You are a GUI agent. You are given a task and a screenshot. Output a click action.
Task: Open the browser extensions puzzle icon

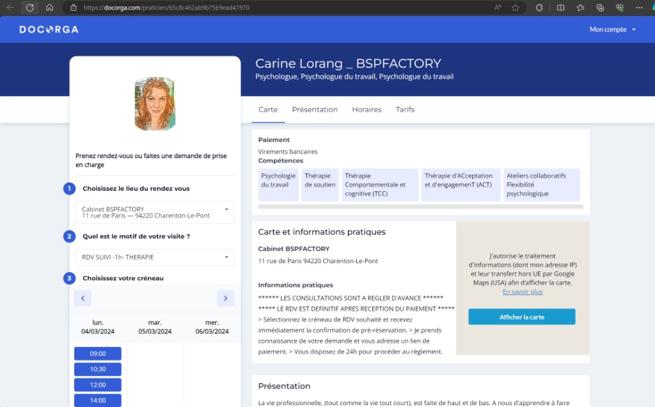coord(539,8)
